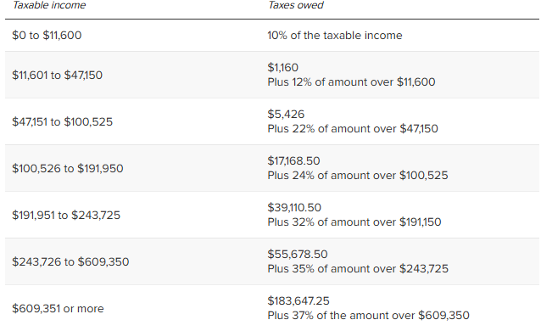Select the '$243,726 to $609,350' bracket
541x331 pixels.
click(x=70, y=261)
